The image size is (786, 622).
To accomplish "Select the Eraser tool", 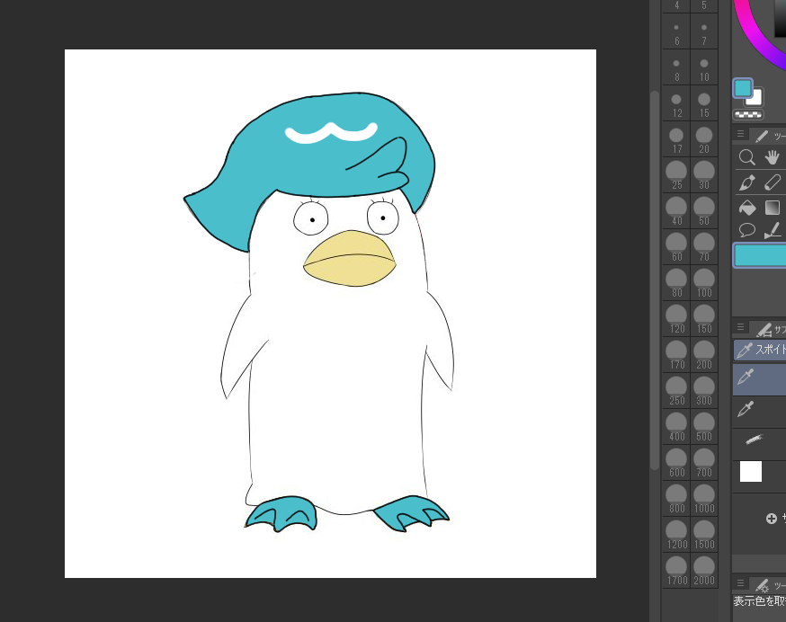I will coord(773,182).
